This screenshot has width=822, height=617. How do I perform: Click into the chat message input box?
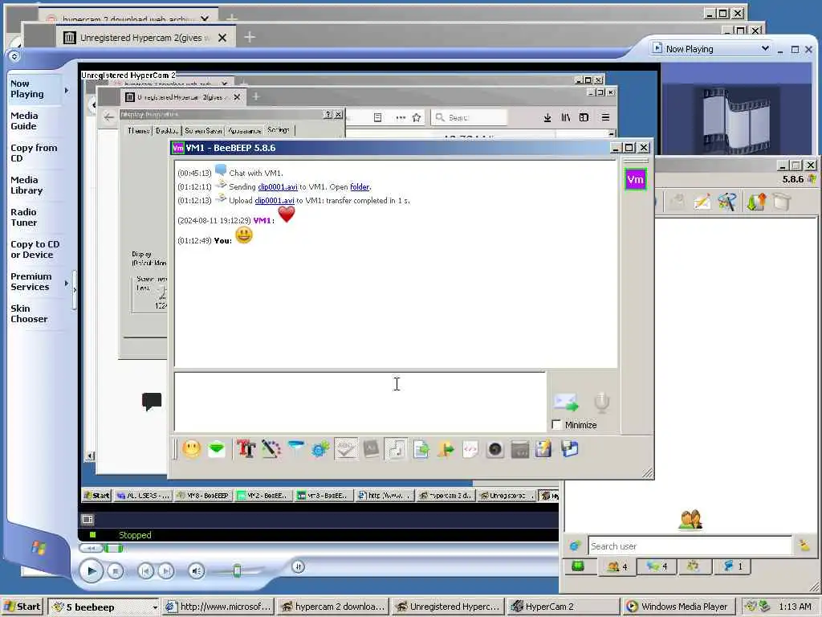point(360,402)
